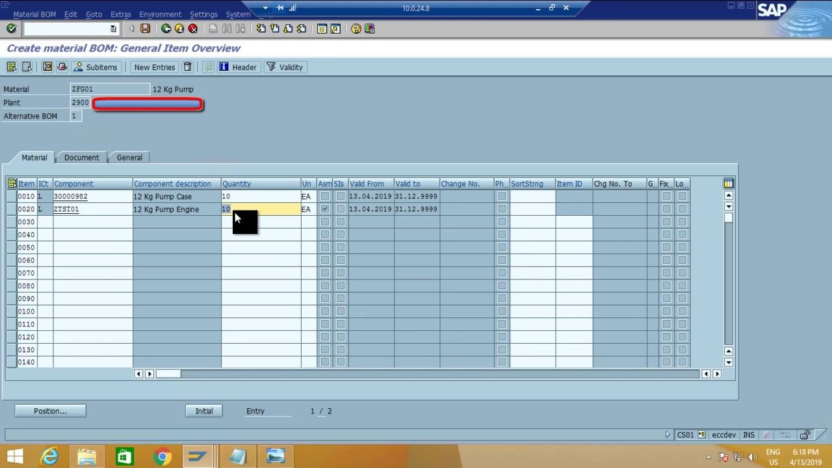Image resolution: width=832 pixels, height=468 pixels.
Task: Open table column configuration icon
Action: click(729, 184)
